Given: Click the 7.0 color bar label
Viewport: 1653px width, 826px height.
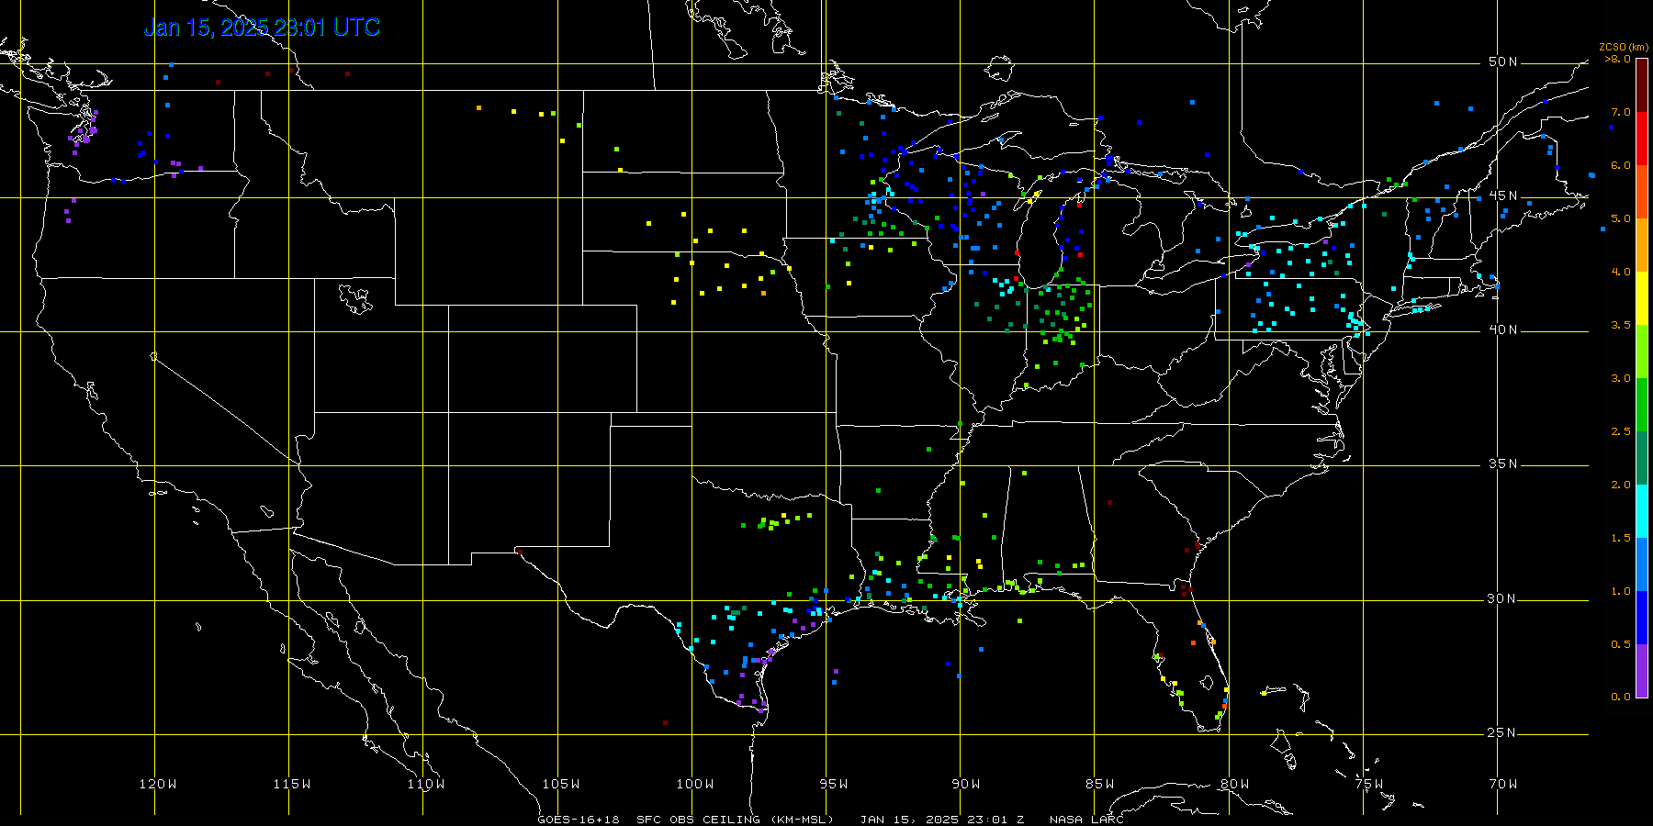Looking at the screenshot, I should pos(1621,112).
